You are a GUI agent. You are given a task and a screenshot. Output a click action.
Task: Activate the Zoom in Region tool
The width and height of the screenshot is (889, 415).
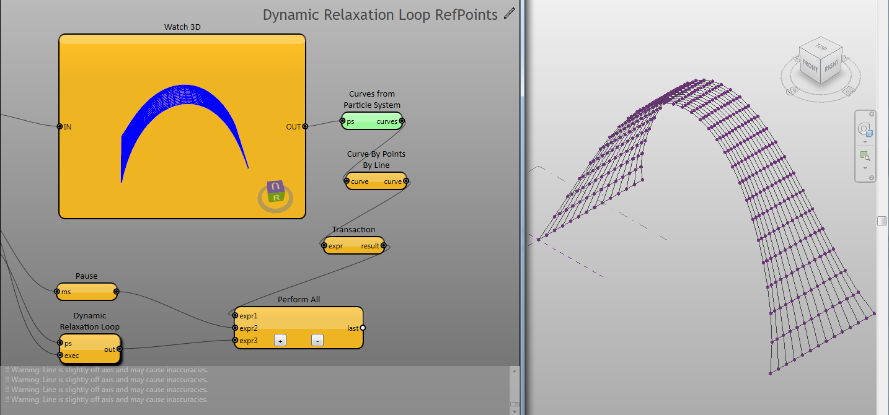865,155
